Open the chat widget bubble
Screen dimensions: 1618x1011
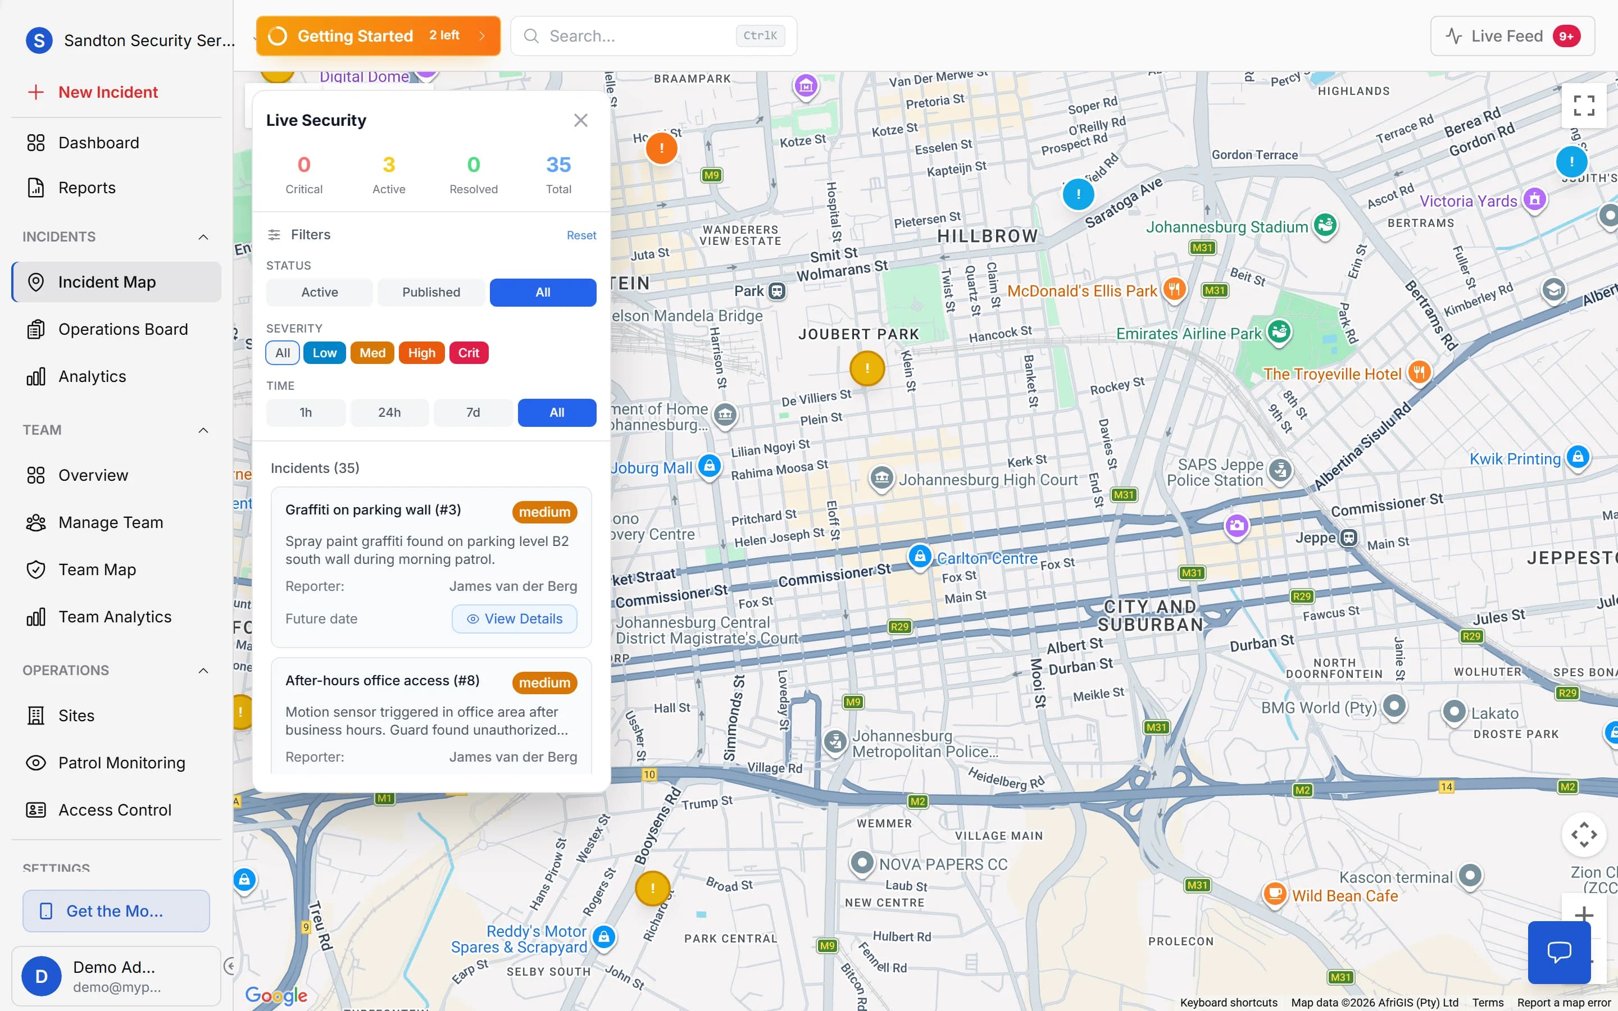tap(1559, 952)
